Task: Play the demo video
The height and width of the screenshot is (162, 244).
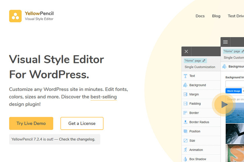Action: tap(224, 105)
